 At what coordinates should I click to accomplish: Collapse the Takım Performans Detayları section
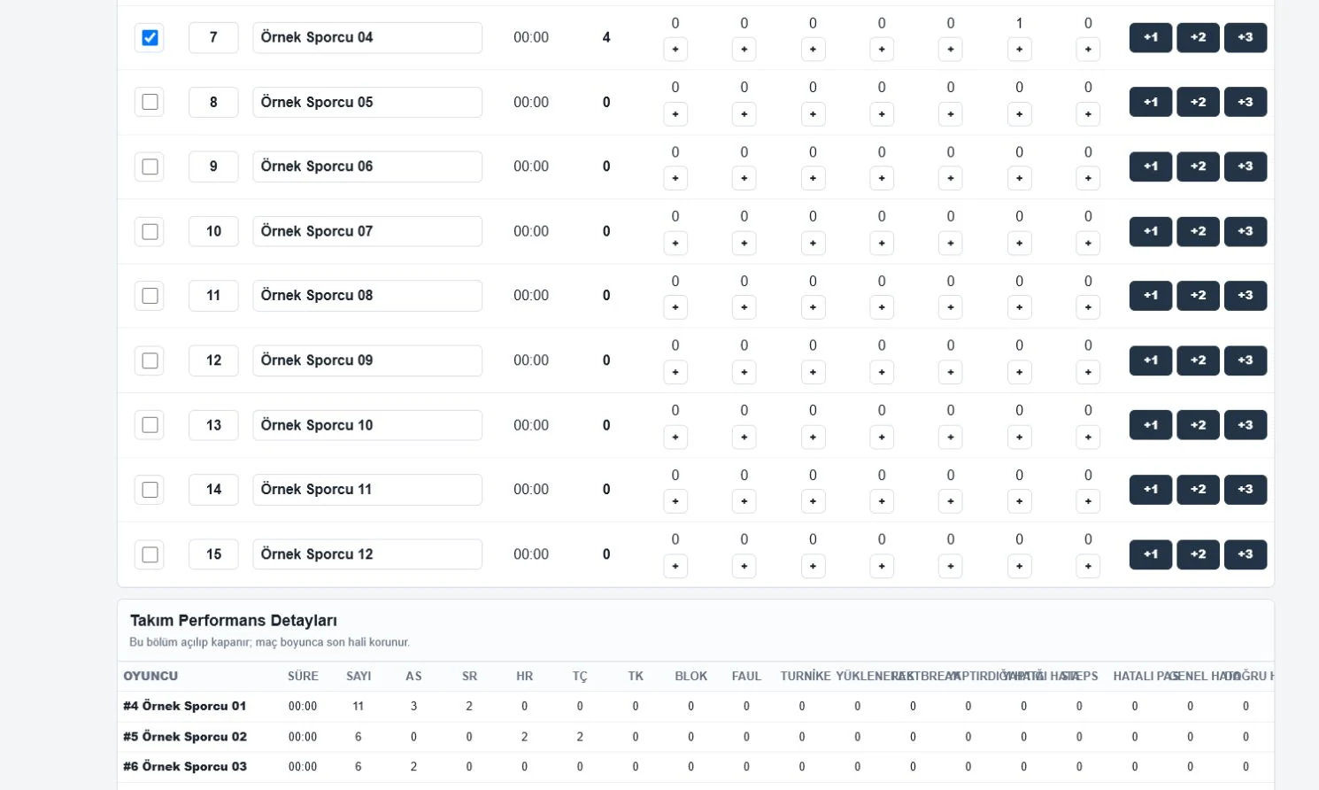(x=234, y=621)
